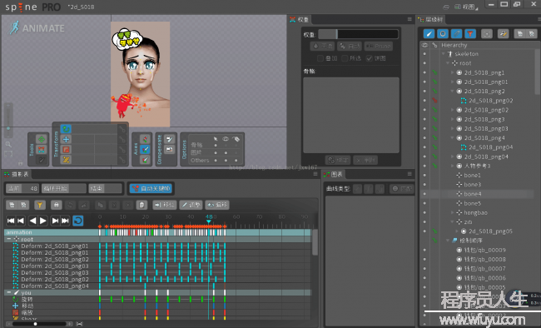Click the Adjust (调整) button in dopesheet
Viewport: 541px width, 328px height.
tap(191, 205)
